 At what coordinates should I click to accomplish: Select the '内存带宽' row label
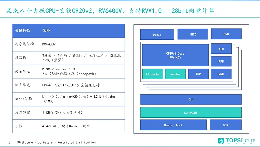click(x=23, y=113)
